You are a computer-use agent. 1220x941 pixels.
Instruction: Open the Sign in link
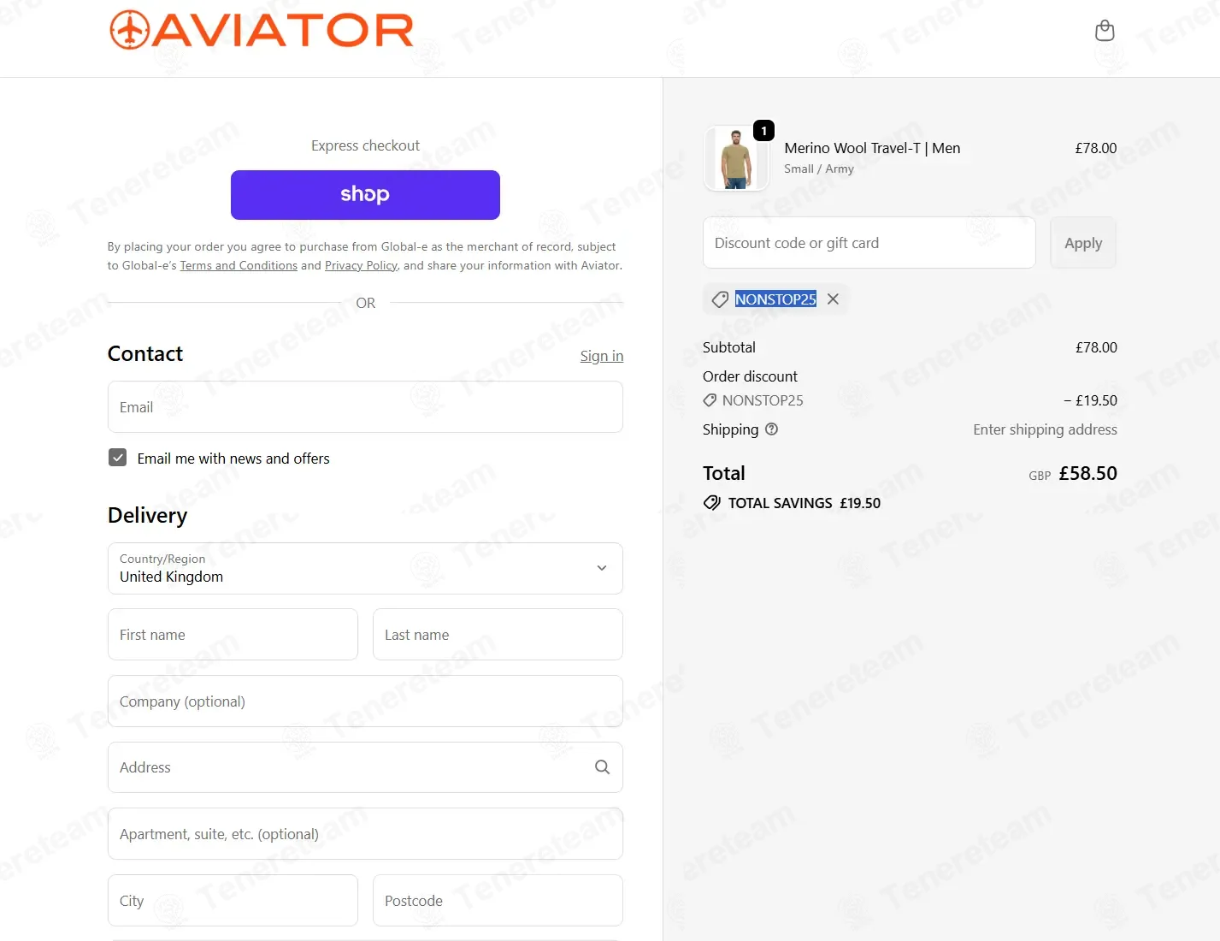pos(602,356)
